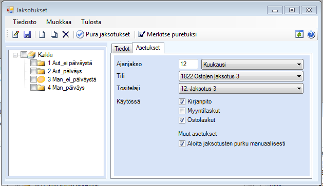Close the Jaksotukset window
This screenshot has width=323, height=186.
309,10
